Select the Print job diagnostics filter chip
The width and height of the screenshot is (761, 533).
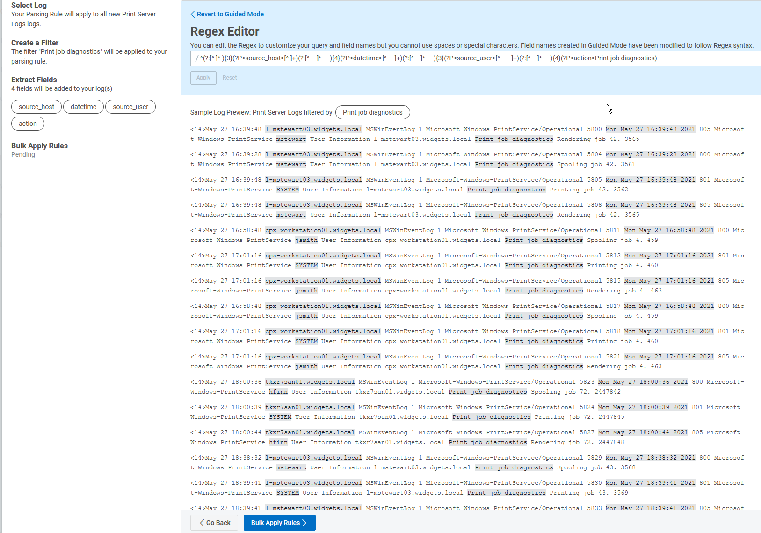click(x=372, y=112)
